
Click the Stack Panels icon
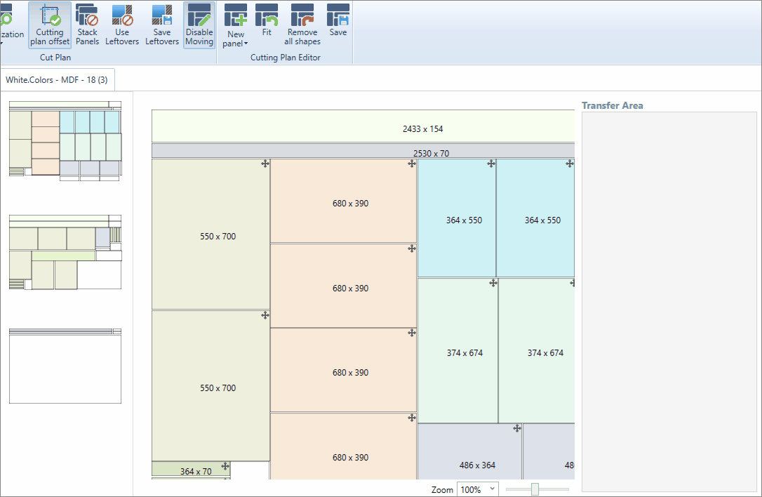pyautogui.click(x=88, y=25)
